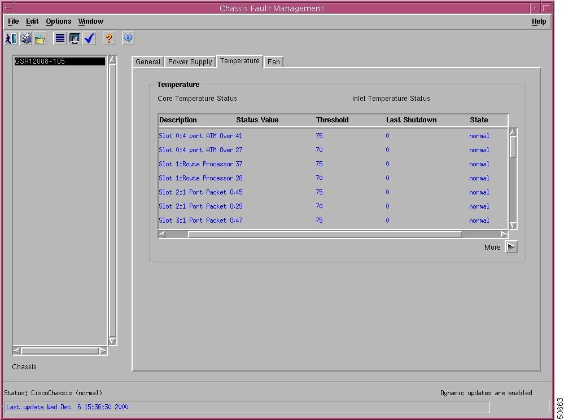Open the Window menu
The height and width of the screenshot is (420, 564).
tap(91, 21)
